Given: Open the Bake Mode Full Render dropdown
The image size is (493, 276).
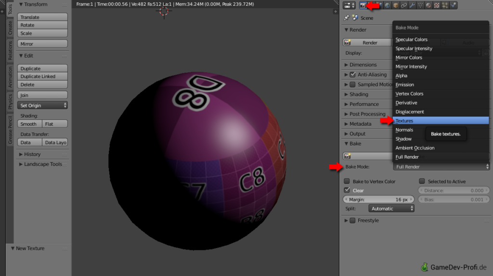Looking at the screenshot, I should click(x=441, y=167).
